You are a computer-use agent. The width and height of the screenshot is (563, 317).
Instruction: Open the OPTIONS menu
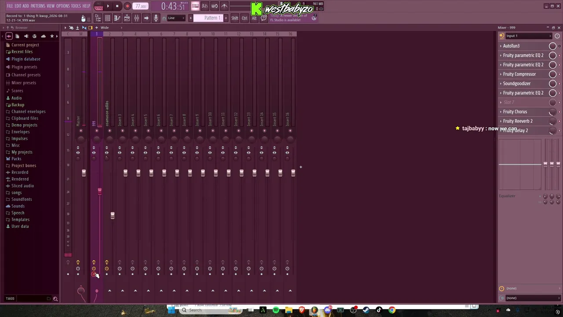(63, 6)
